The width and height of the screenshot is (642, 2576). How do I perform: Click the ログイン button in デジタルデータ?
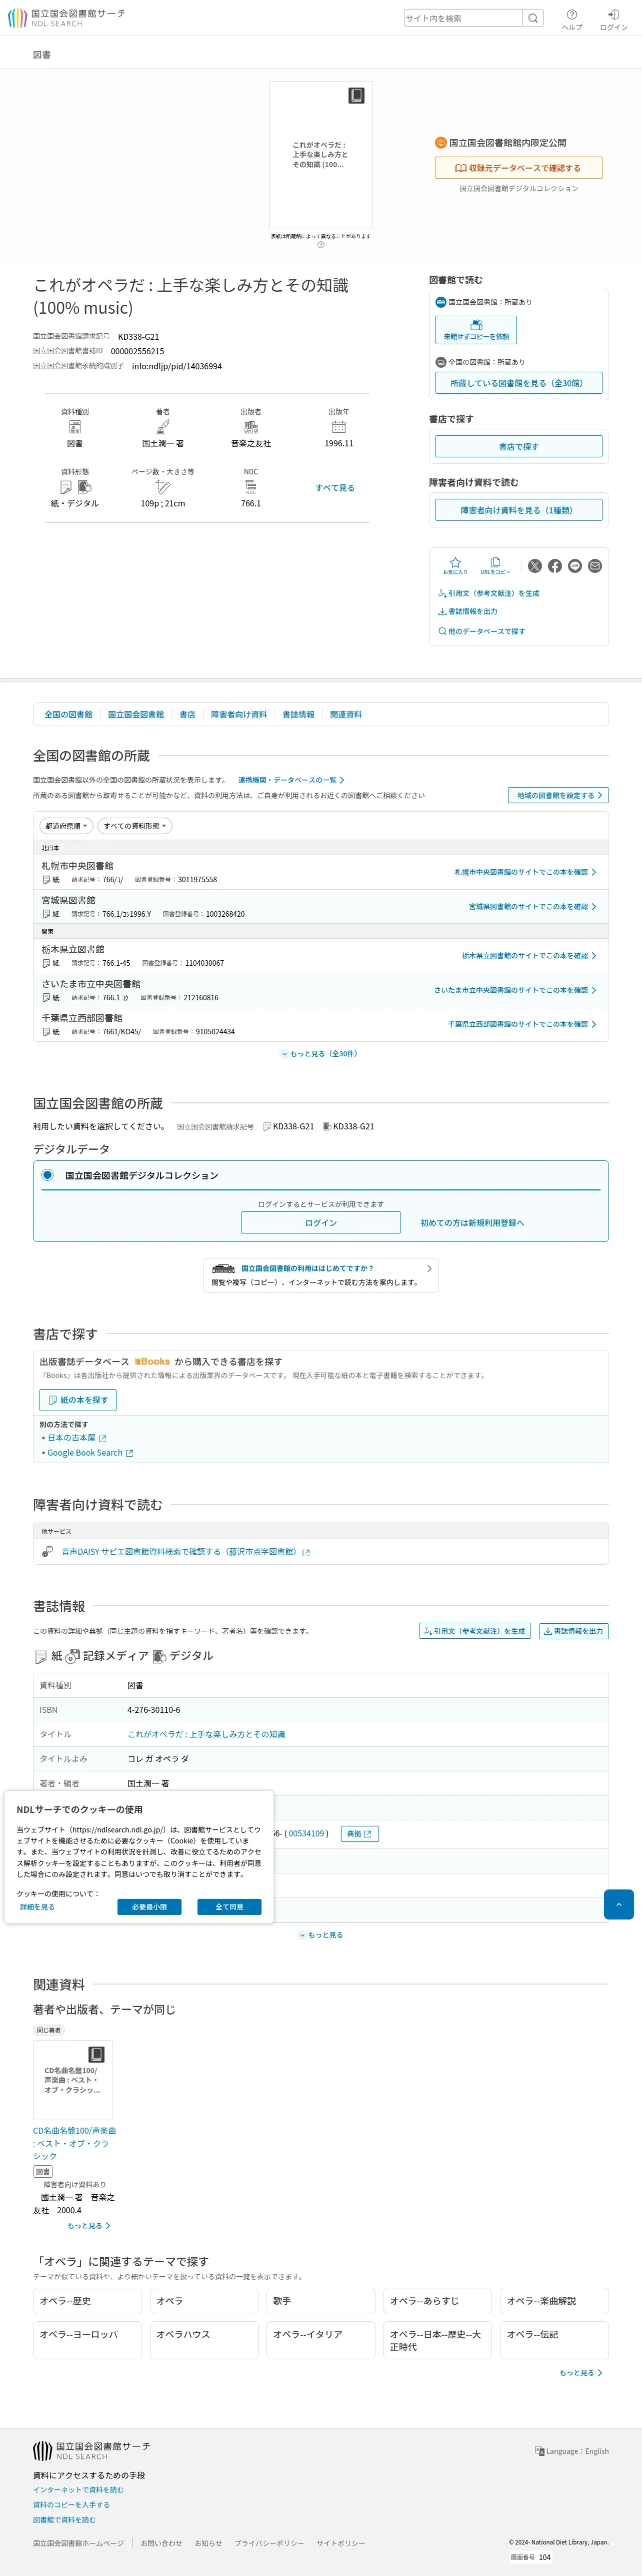pyautogui.click(x=321, y=1223)
